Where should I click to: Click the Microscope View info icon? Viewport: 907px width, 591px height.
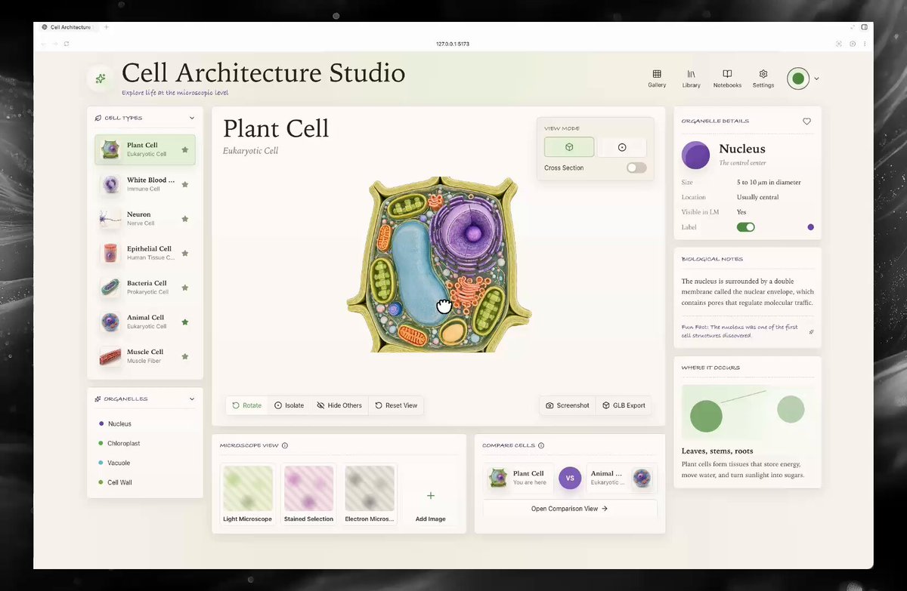[x=285, y=445]
